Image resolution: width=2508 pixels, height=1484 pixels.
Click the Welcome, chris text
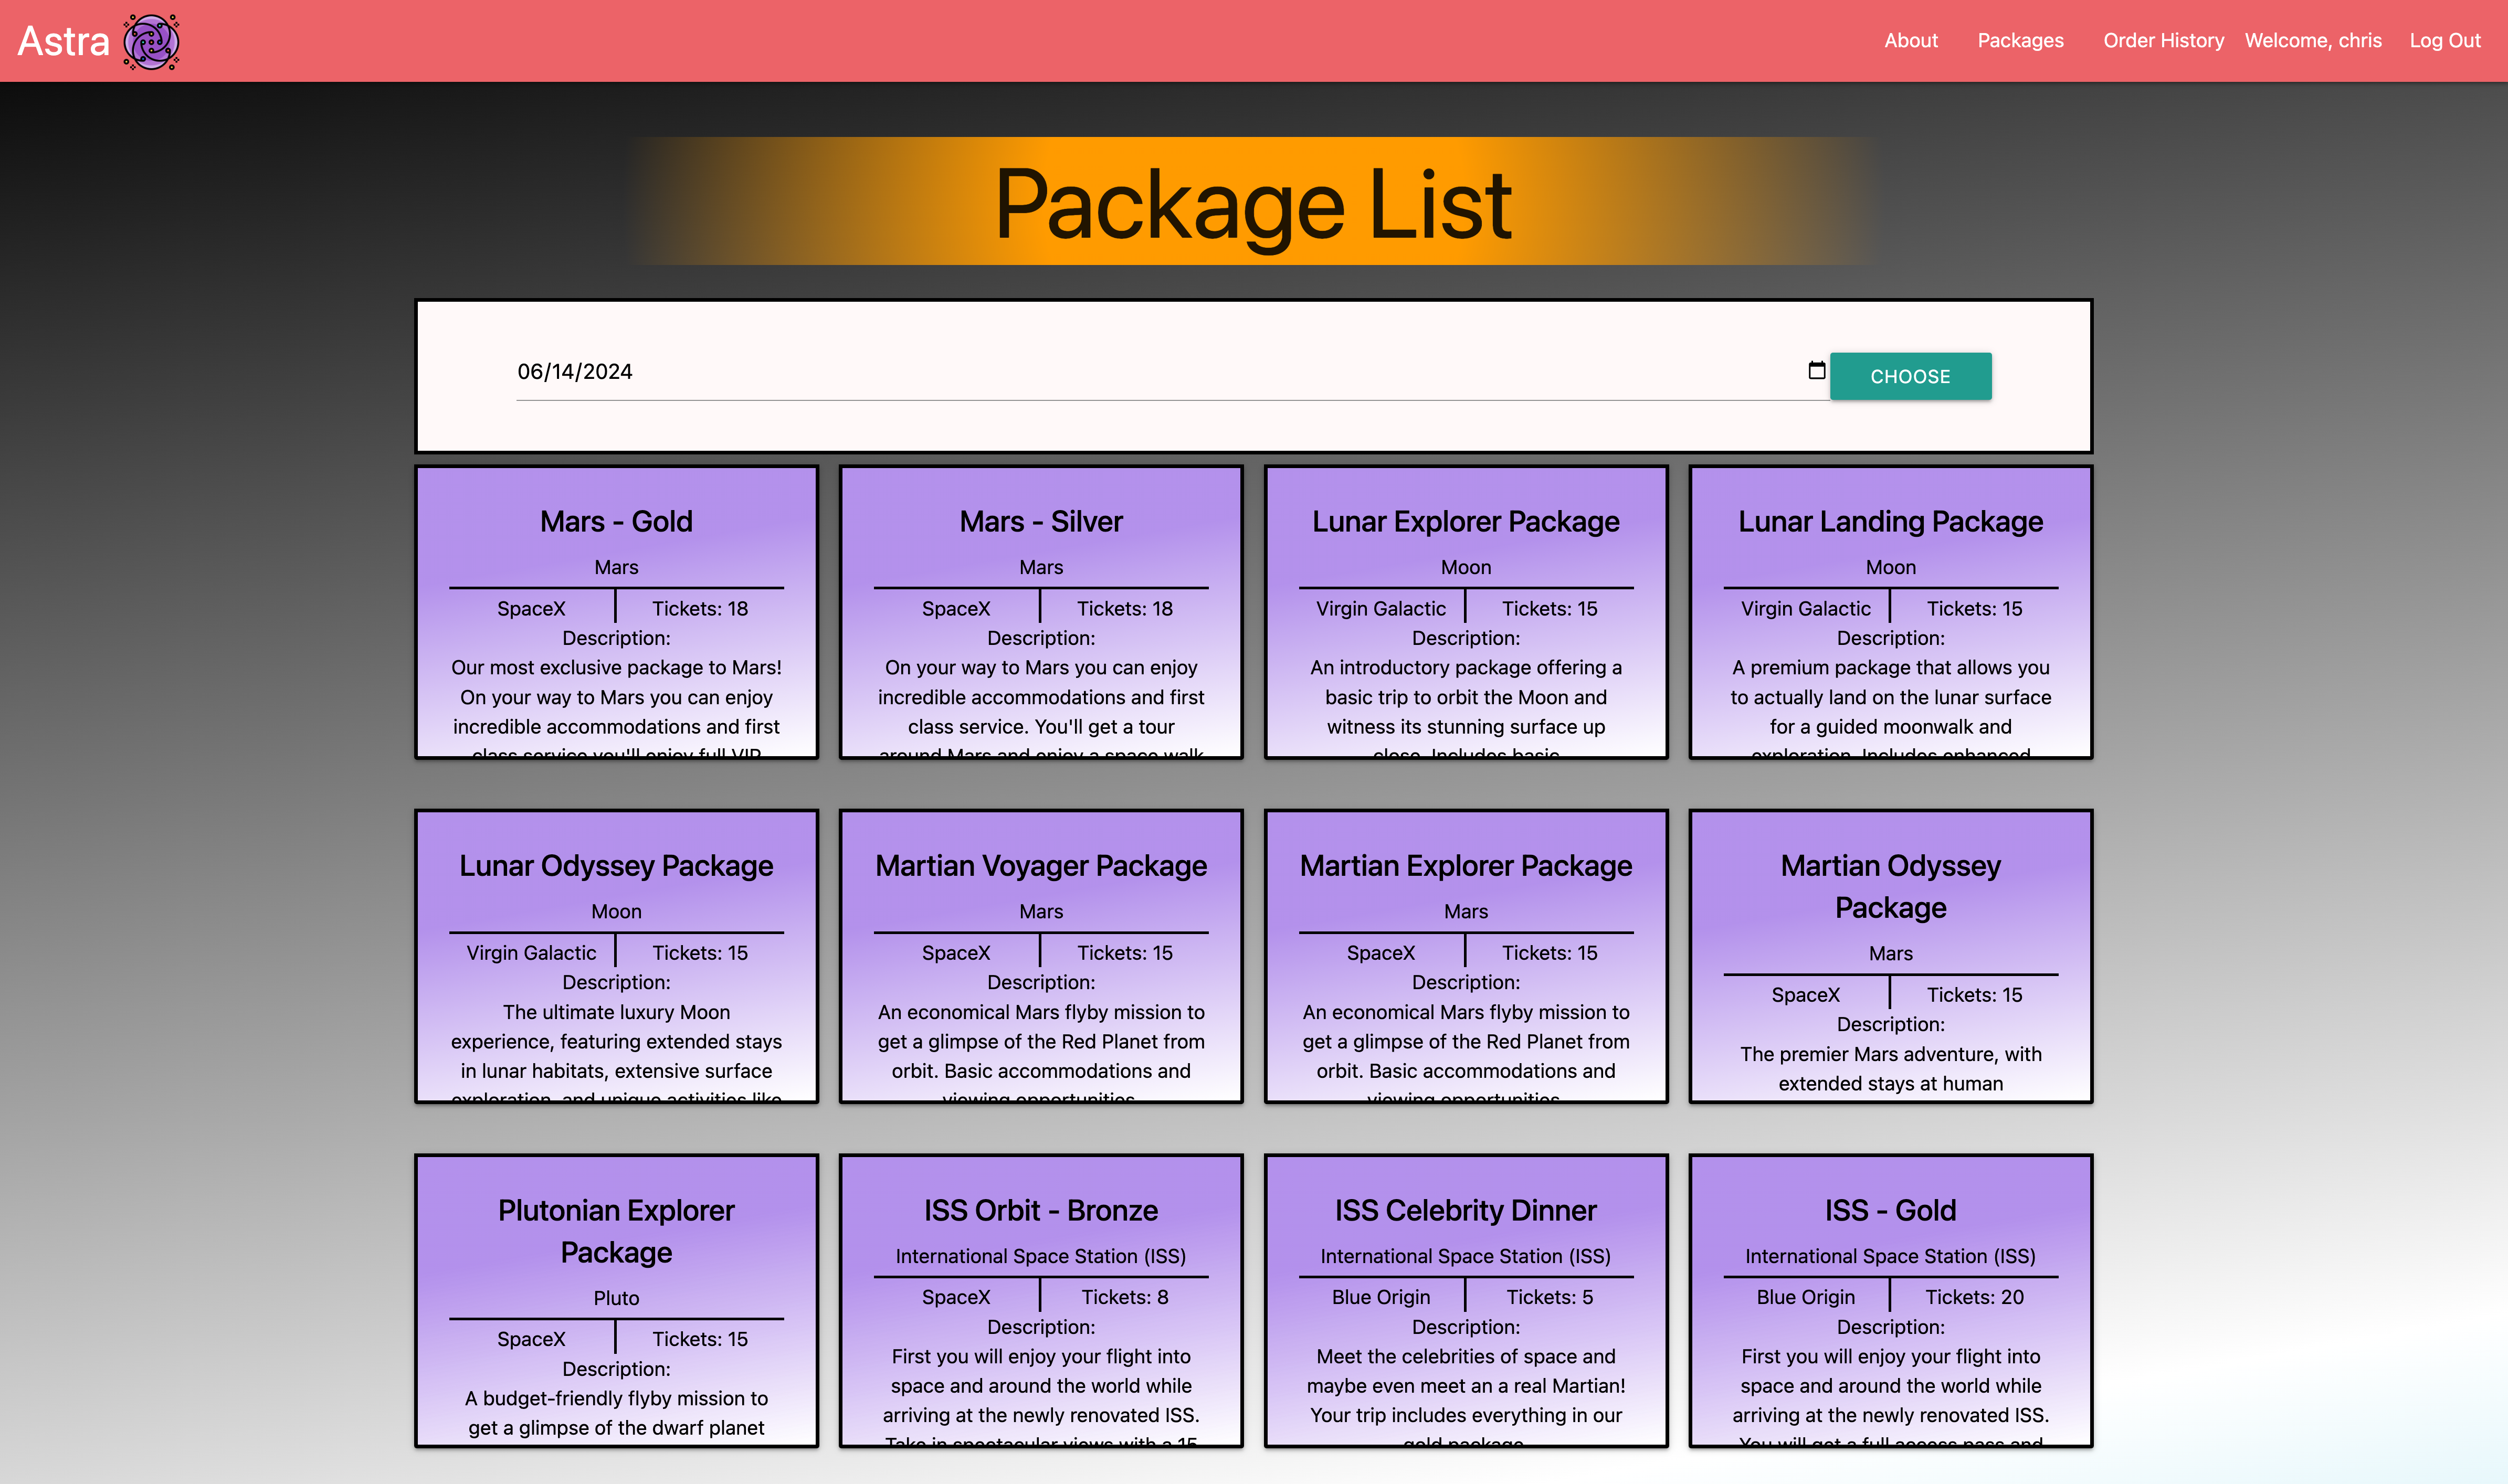coord(2312,41)
